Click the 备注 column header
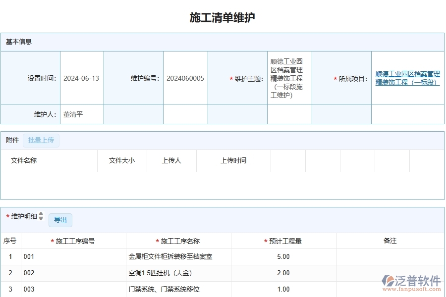 391,241
